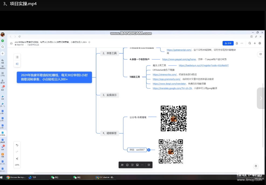Open text style tool in floating toolbar
Image resolution: width=266 pixels, height=185 pixels.
point(122,165)
